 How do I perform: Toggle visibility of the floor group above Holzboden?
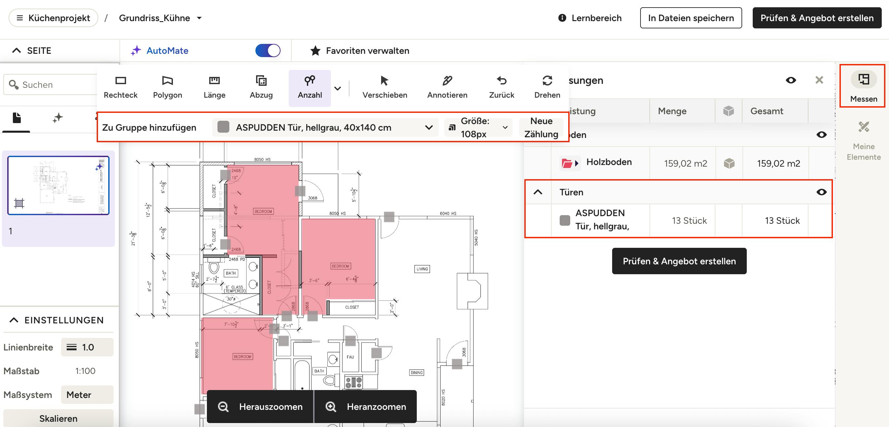point(821,135)
